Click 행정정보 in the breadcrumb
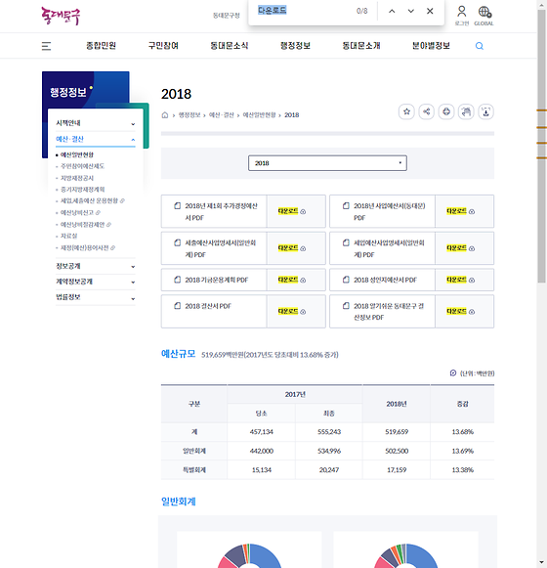Image resolution: width=547 pixels, height=568 pixels. point(189,114)
